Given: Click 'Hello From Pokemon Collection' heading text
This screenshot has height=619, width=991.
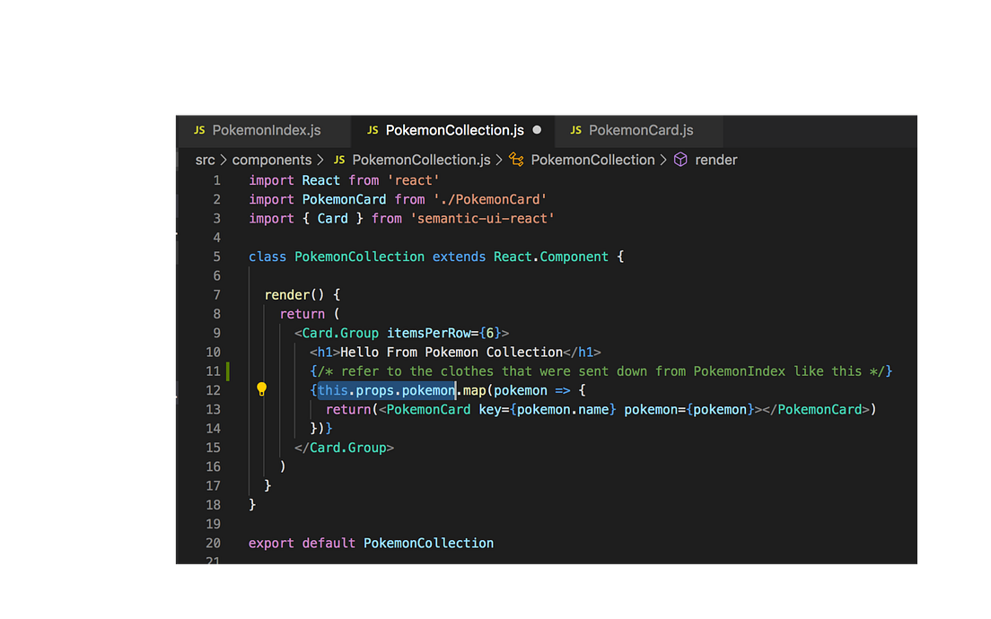Looking at the screenshot, I should tap(452, 353).
